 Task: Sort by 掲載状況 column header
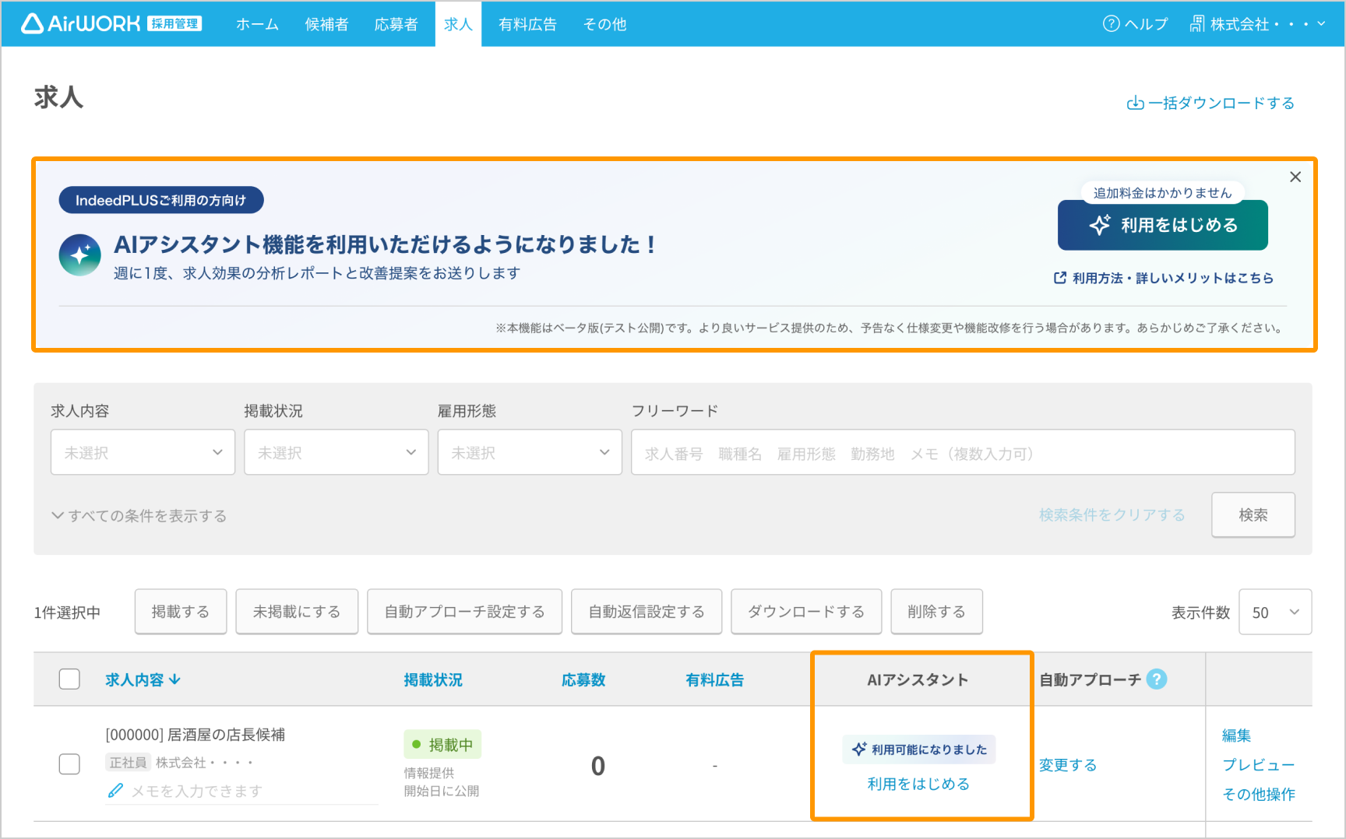tap(433, 679)
